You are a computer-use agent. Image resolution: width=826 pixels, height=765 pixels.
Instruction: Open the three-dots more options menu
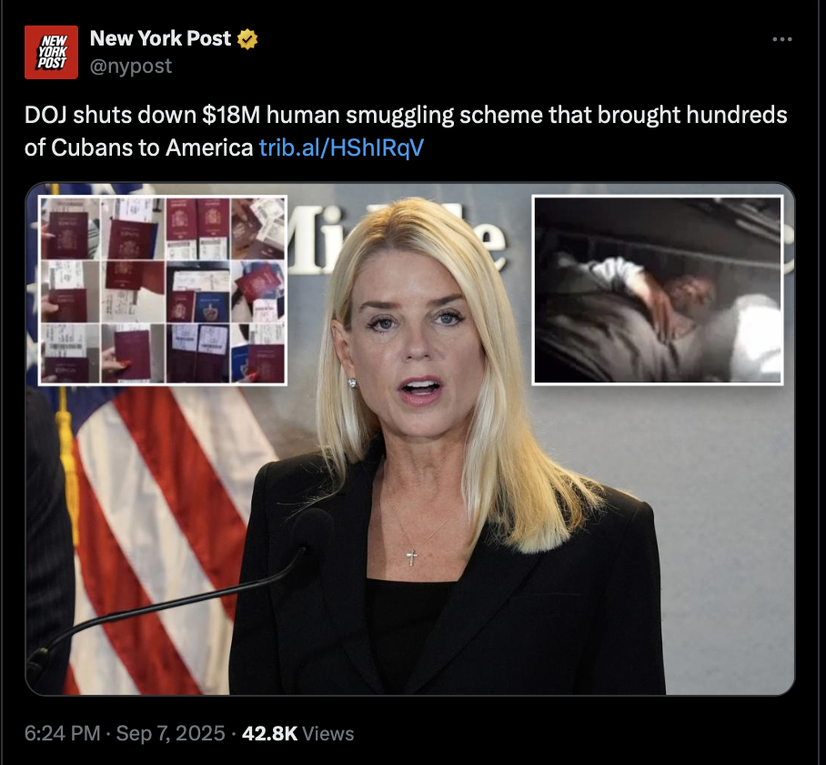pyautogui.click(x=781, y=39)
